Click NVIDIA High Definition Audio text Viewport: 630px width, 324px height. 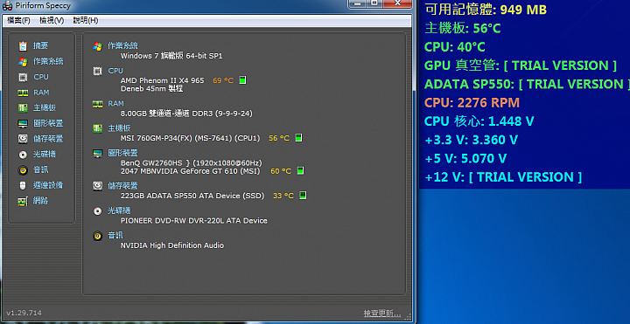pos(172,245)
